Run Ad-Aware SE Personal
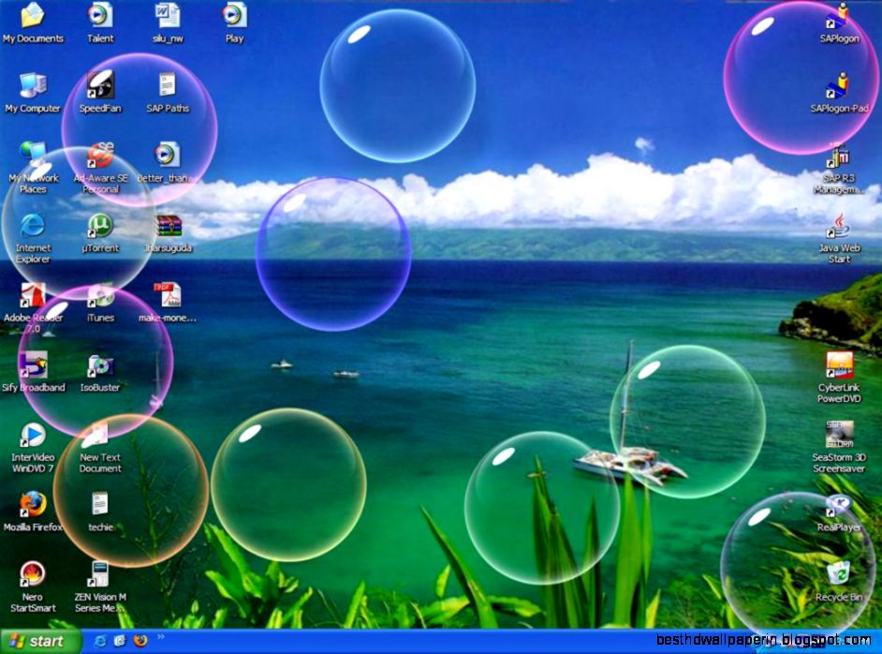The width and height of the screenshot is (882, 654). click(x=100, y=156)
